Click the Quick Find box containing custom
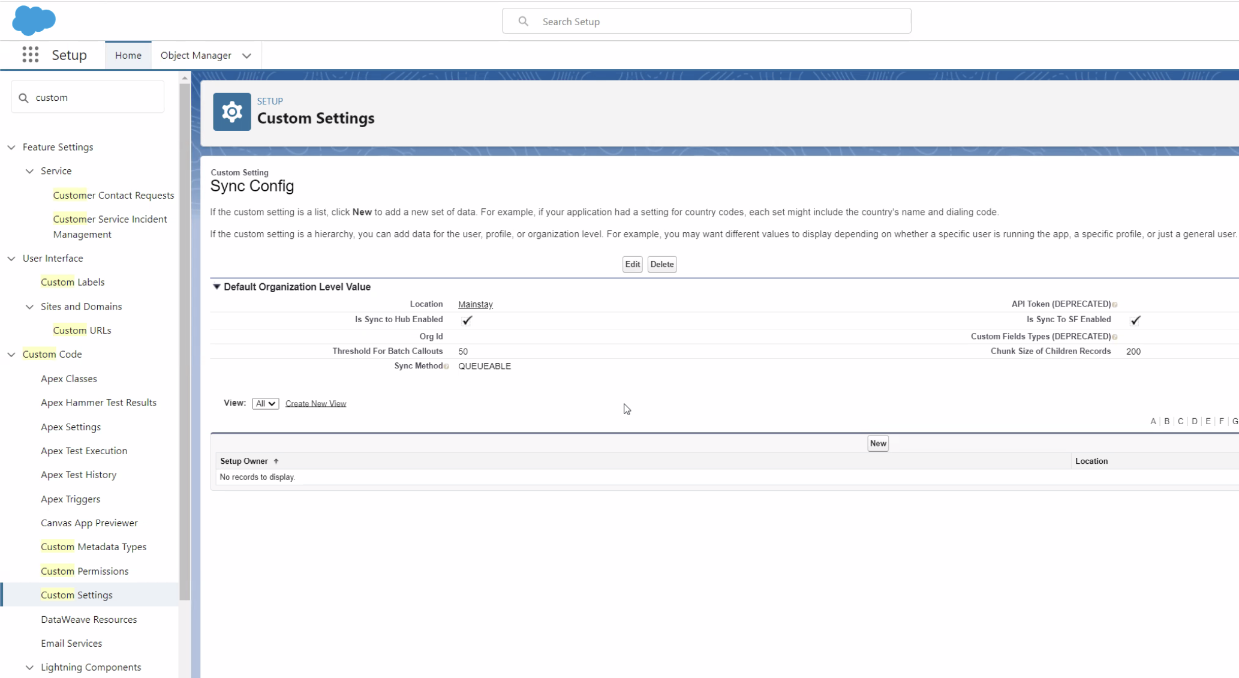1239x678 pixels. [x=88, y=97]
